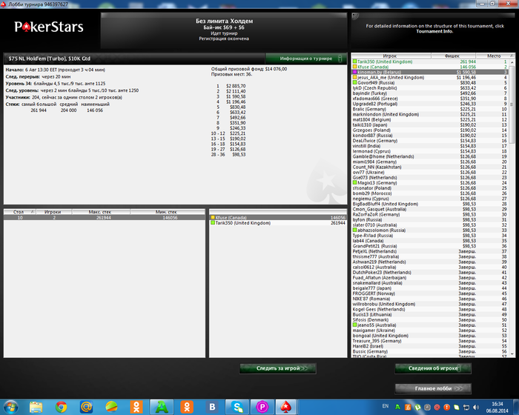Viewport: 519px width, 415px height.
Task: Sort standings by the Фишек column header
Action: (453, 56)
